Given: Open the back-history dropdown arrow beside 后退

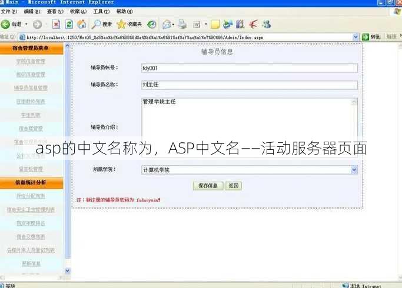Looking at the screenshot, I should (26, 24).
